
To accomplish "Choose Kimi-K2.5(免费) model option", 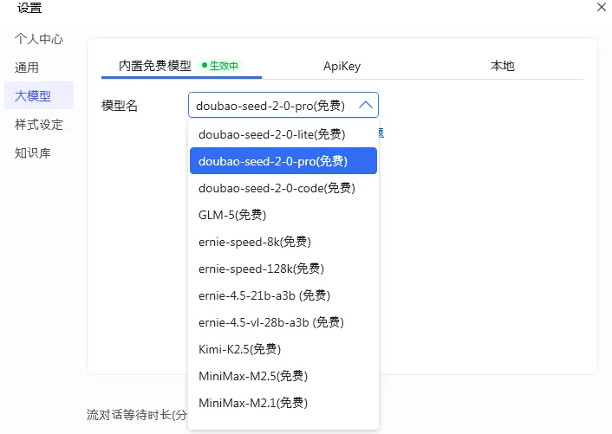I will pos(283,349).
